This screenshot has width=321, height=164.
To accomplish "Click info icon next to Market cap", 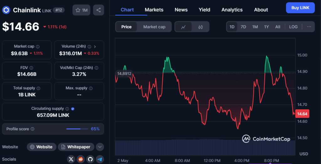I will click(x=38, y=47).
